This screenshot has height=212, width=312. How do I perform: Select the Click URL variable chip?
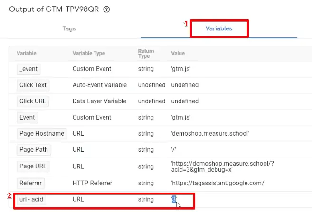[x=32, y=101]
